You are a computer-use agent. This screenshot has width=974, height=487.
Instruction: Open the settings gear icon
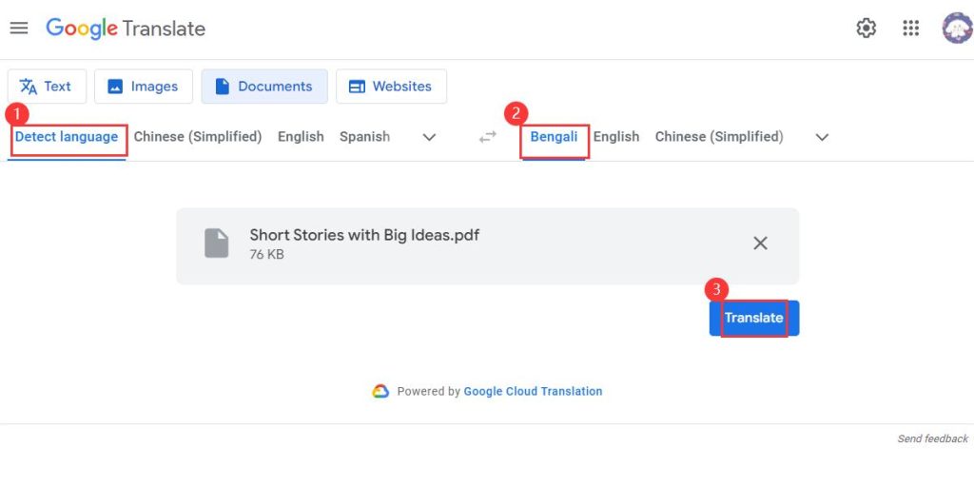coord(866,28)
